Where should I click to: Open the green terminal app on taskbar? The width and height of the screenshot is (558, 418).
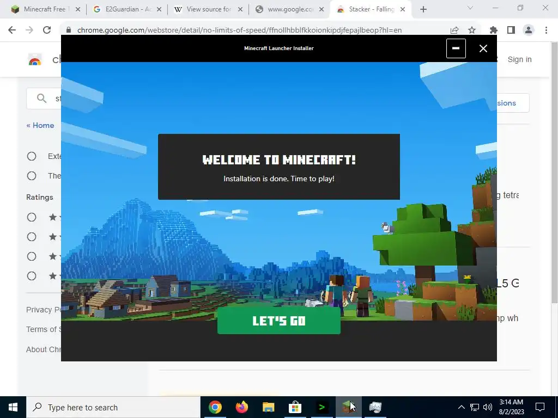(322, 407)
